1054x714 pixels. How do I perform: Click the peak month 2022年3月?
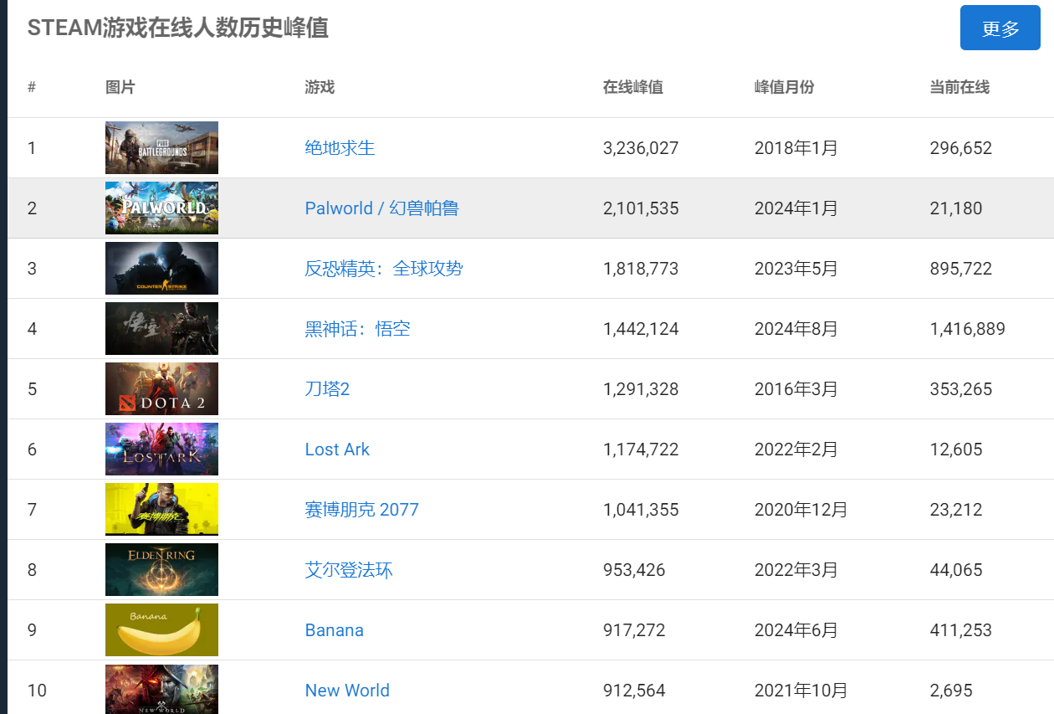click(x=796, y=570)
